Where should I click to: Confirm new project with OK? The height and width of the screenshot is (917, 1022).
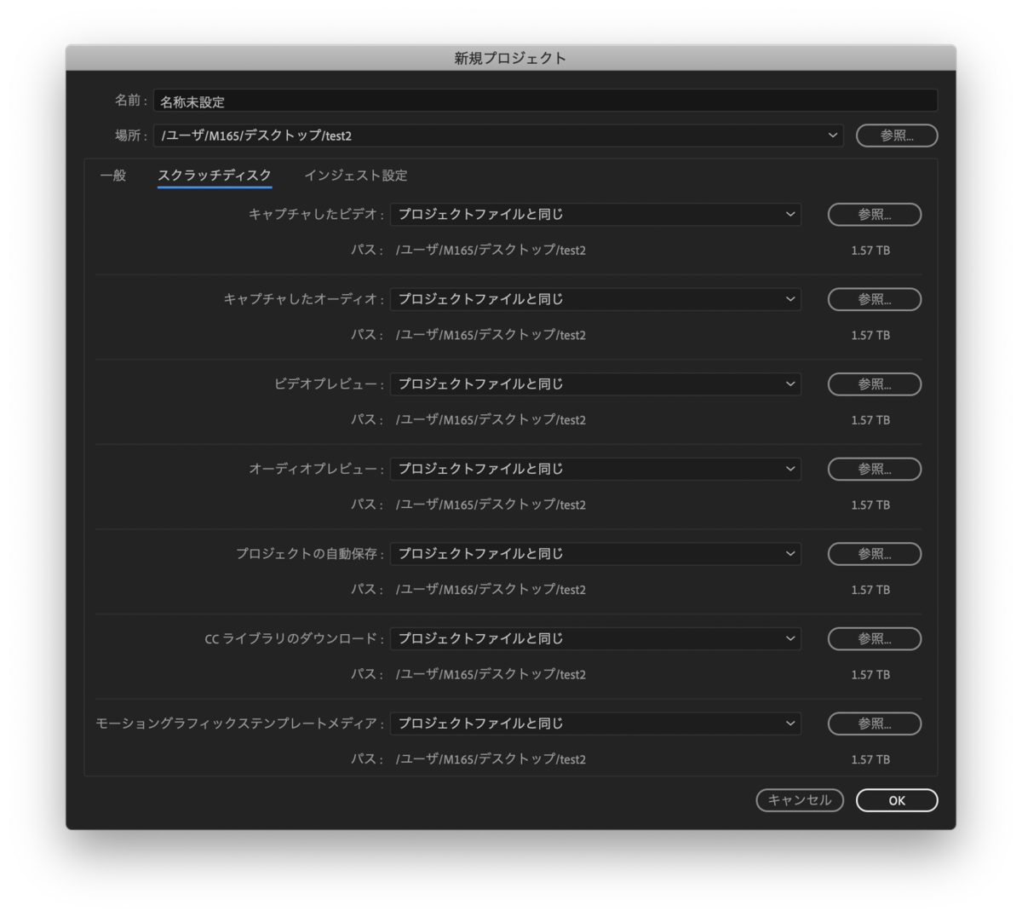coord(897,800)
